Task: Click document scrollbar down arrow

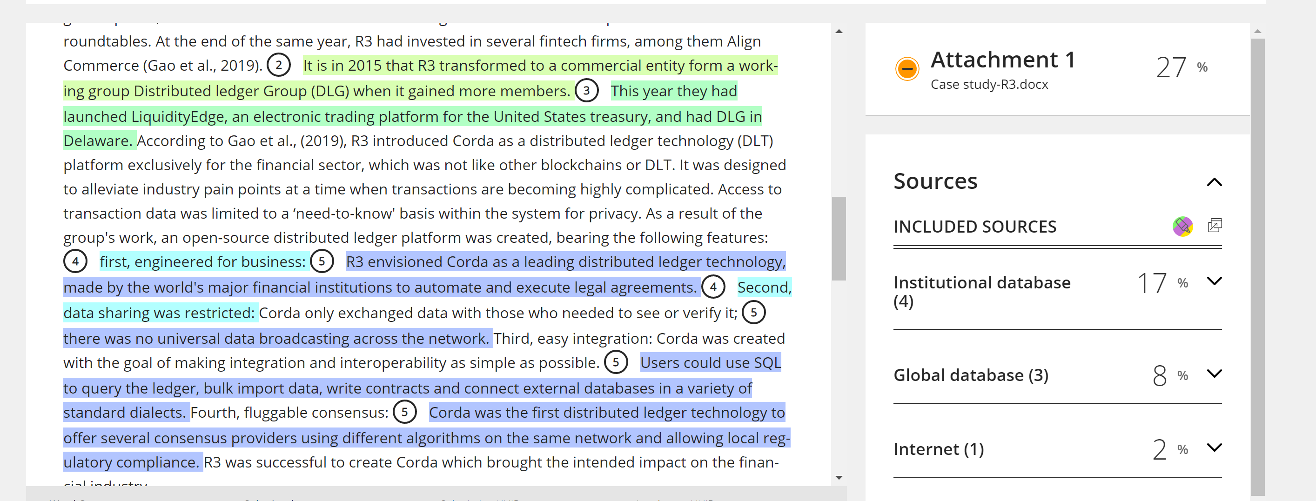Action: (839, 478)
